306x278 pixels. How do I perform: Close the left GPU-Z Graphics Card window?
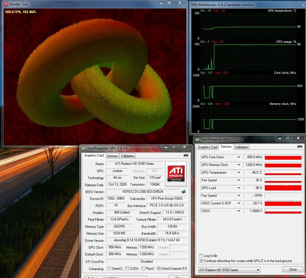184,147
